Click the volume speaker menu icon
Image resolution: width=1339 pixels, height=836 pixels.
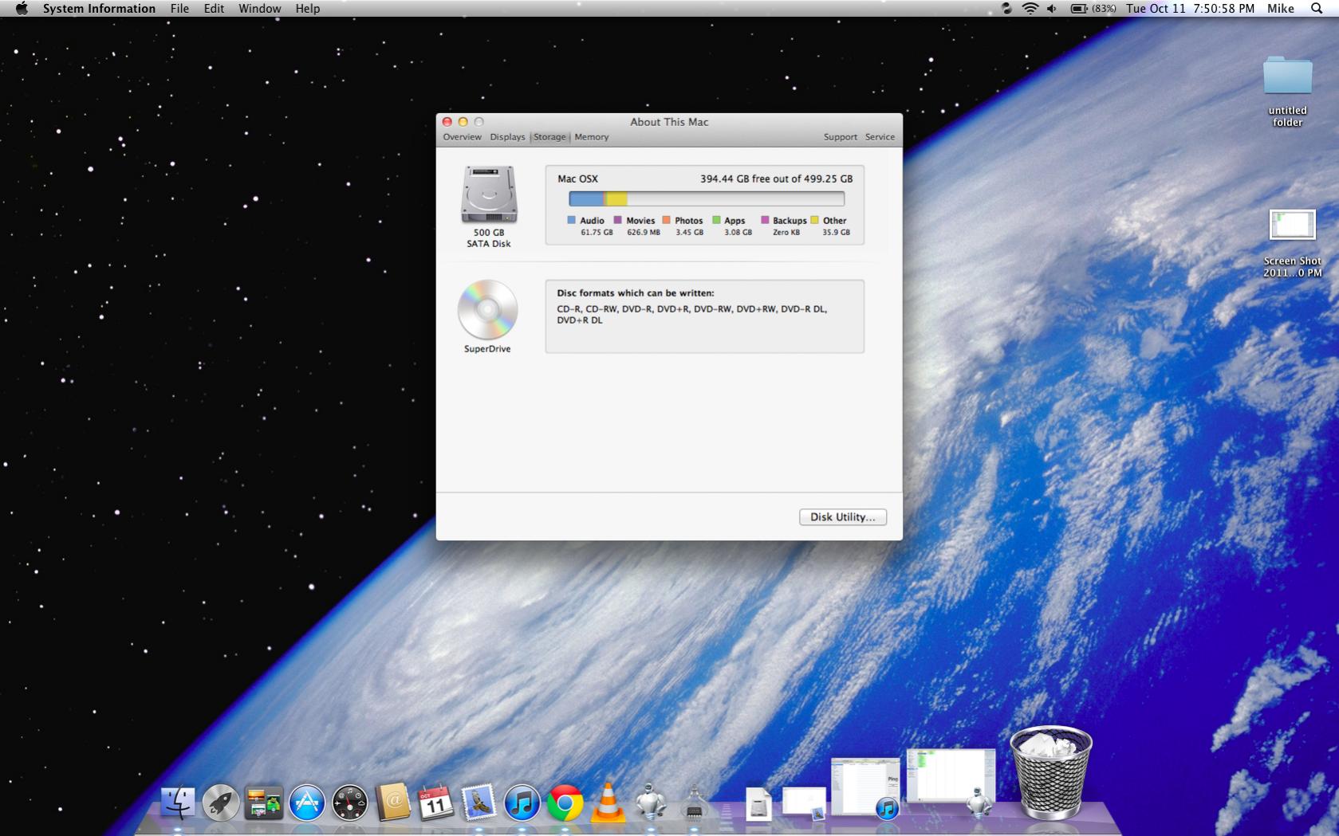pyautogui.click(x=1053, y=8)
